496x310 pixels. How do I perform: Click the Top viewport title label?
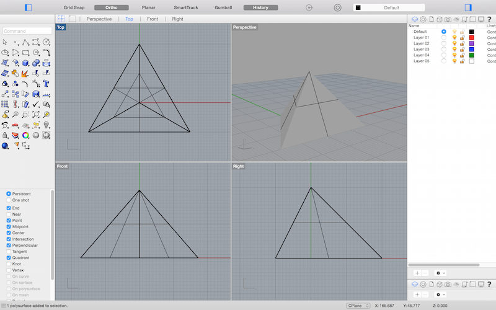tap(60, 27)
